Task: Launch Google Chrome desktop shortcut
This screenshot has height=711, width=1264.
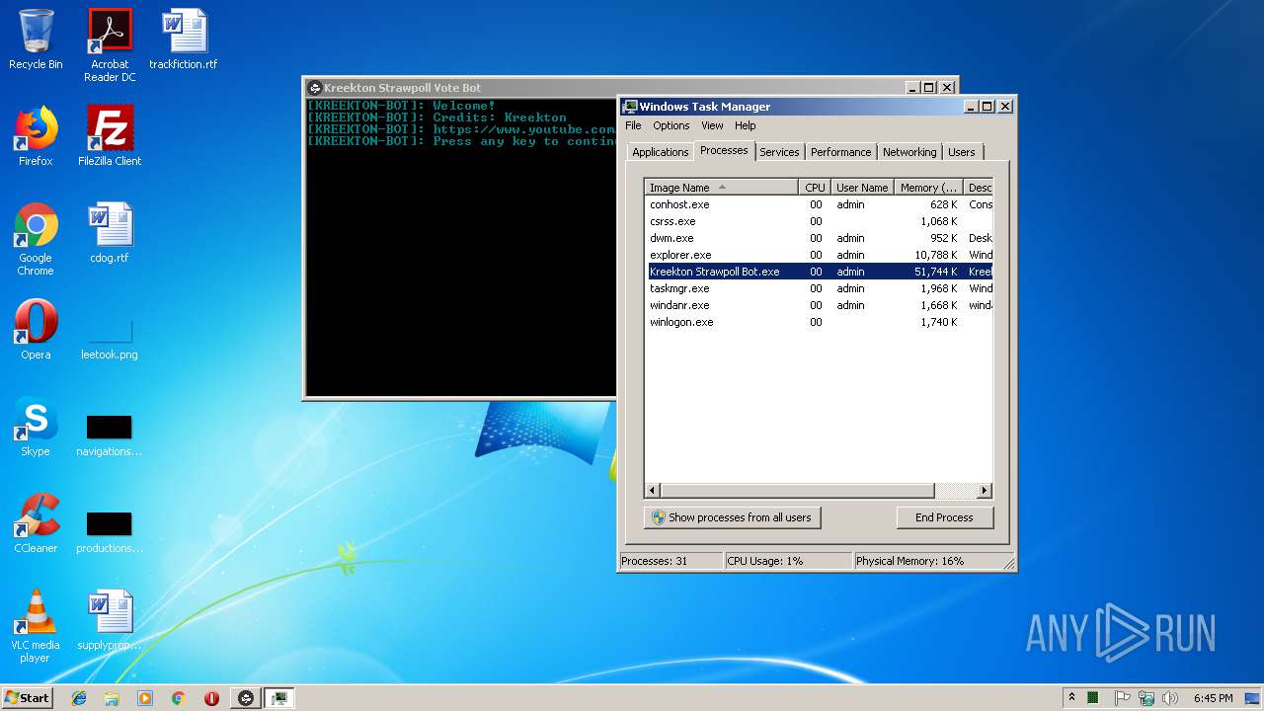Action: [36, 239]
